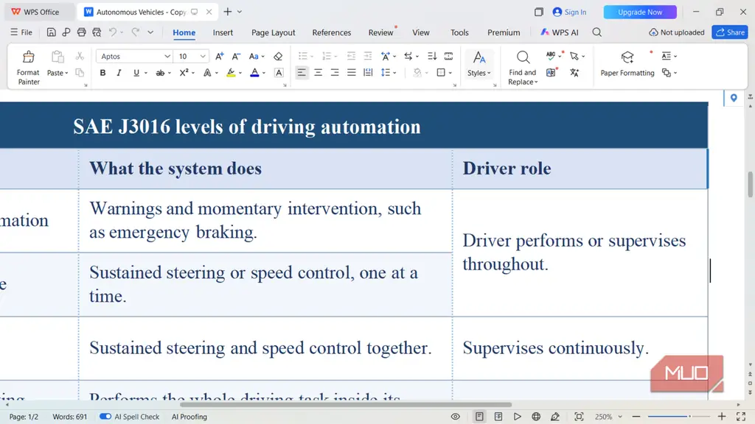The image size is (755, 424).
Task: Click the Undo arrow
Action: [x=113, y=32]
